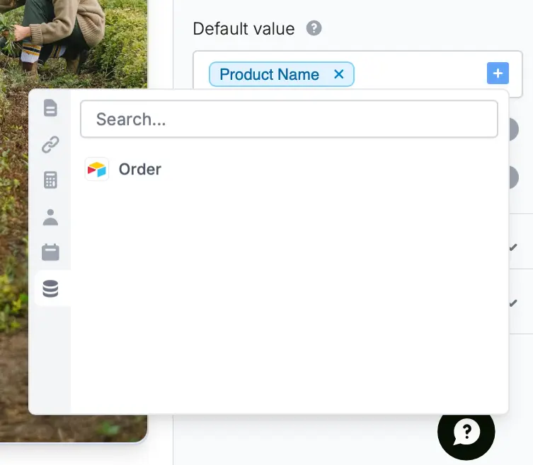Select the document fields sidebar icon

pyautogui.click(x=50, y=108)
